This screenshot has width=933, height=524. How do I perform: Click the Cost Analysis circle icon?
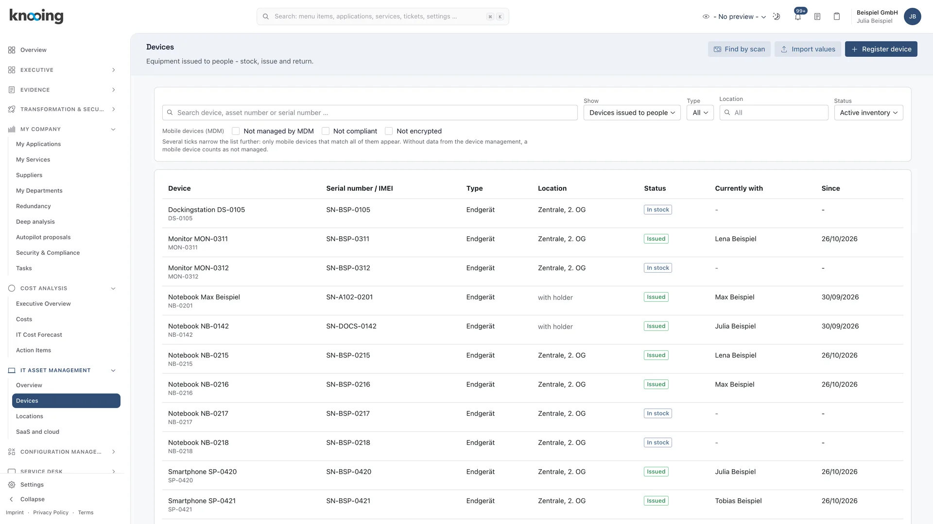coord(12,288)
